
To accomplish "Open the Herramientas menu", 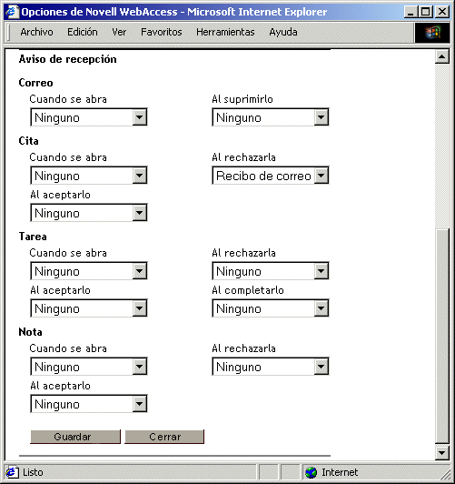I will point(225,32).
